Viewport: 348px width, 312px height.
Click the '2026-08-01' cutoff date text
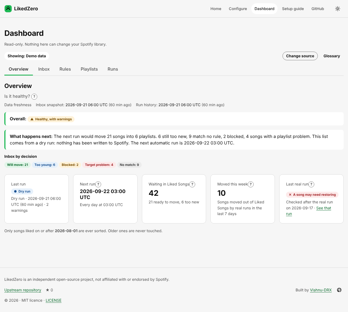(66, 231)
